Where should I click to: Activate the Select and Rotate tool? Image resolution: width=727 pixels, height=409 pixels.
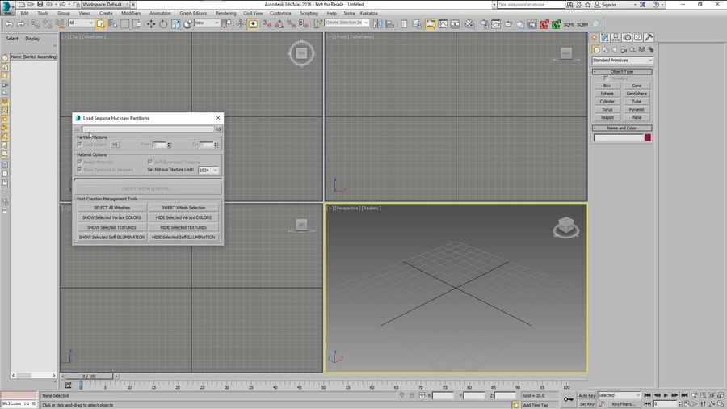(x=163, y=23)
